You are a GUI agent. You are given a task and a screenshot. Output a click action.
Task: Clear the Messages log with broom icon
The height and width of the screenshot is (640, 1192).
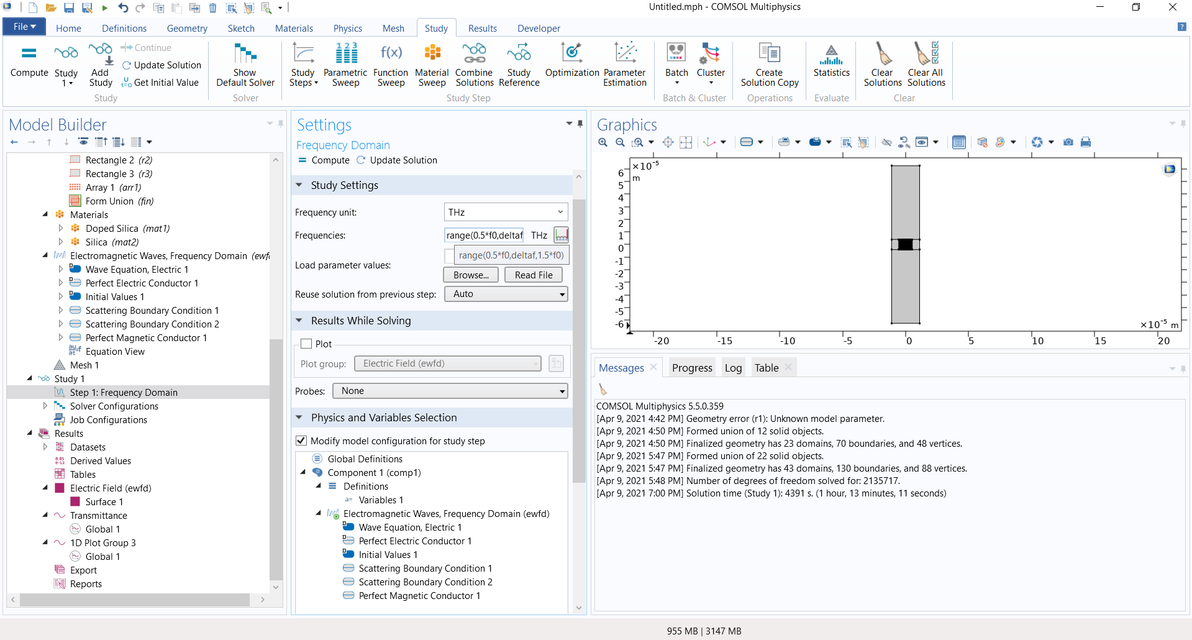point(603,390)
